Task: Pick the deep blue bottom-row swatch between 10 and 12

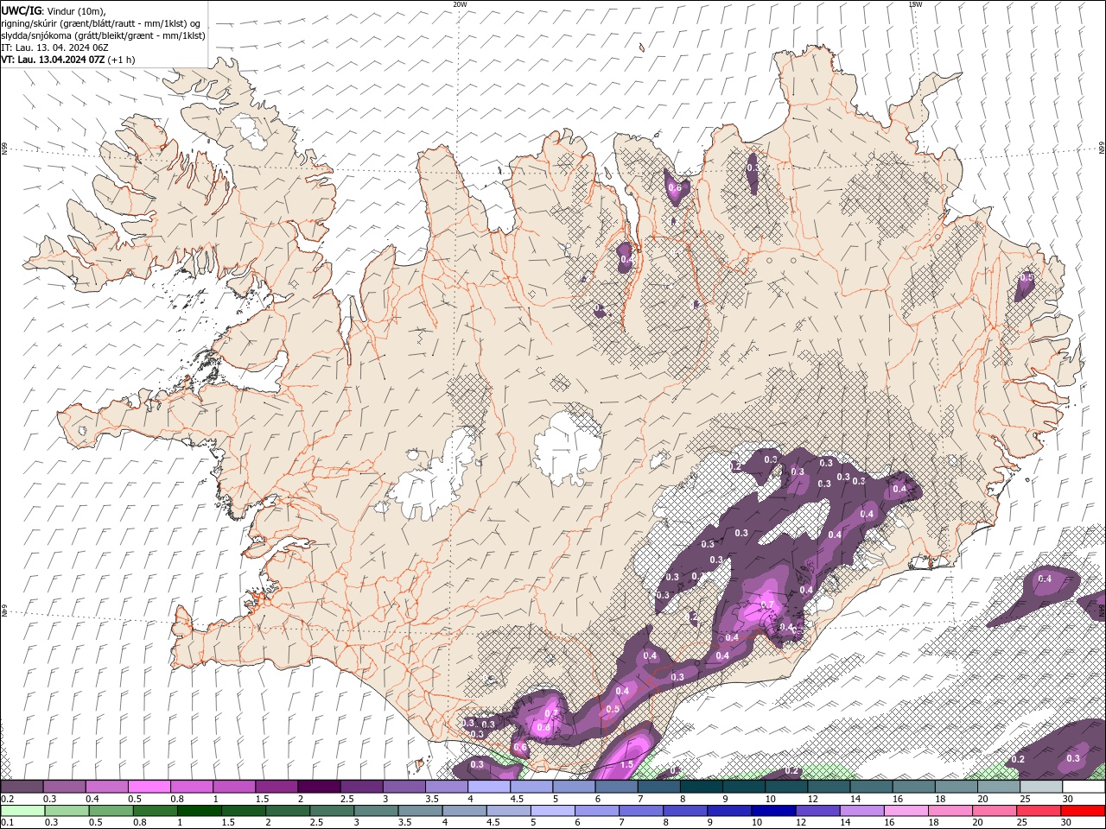Action: tap(774, 811)
